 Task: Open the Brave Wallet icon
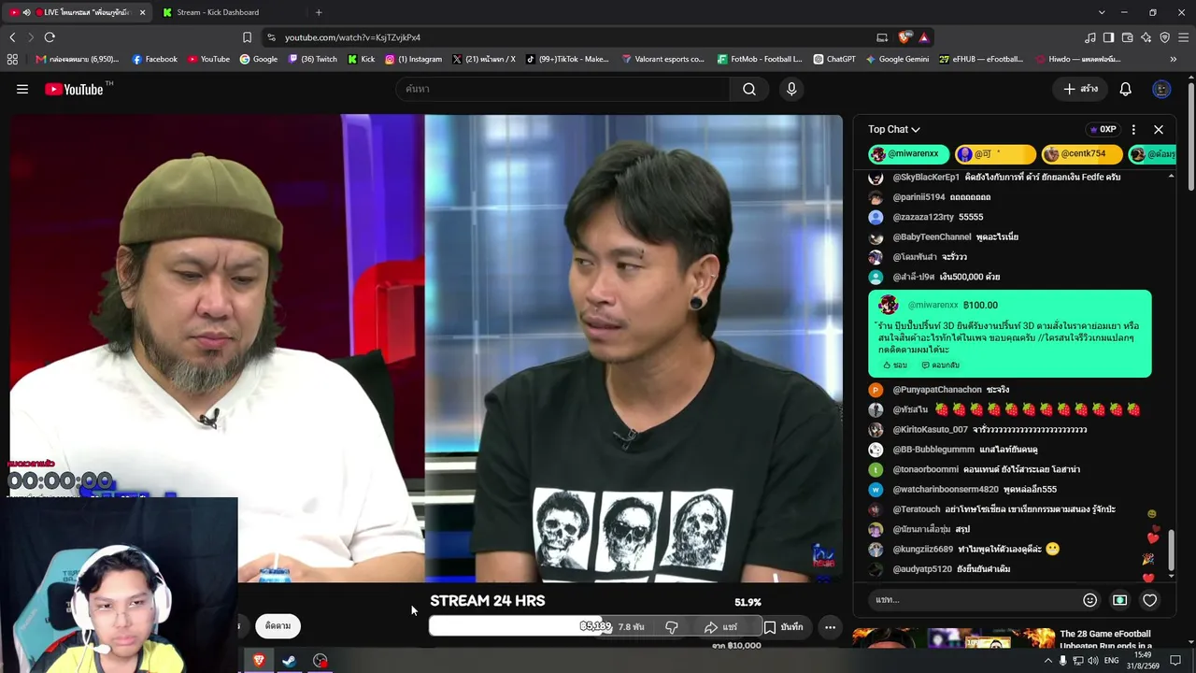[x=1127, y=37]
